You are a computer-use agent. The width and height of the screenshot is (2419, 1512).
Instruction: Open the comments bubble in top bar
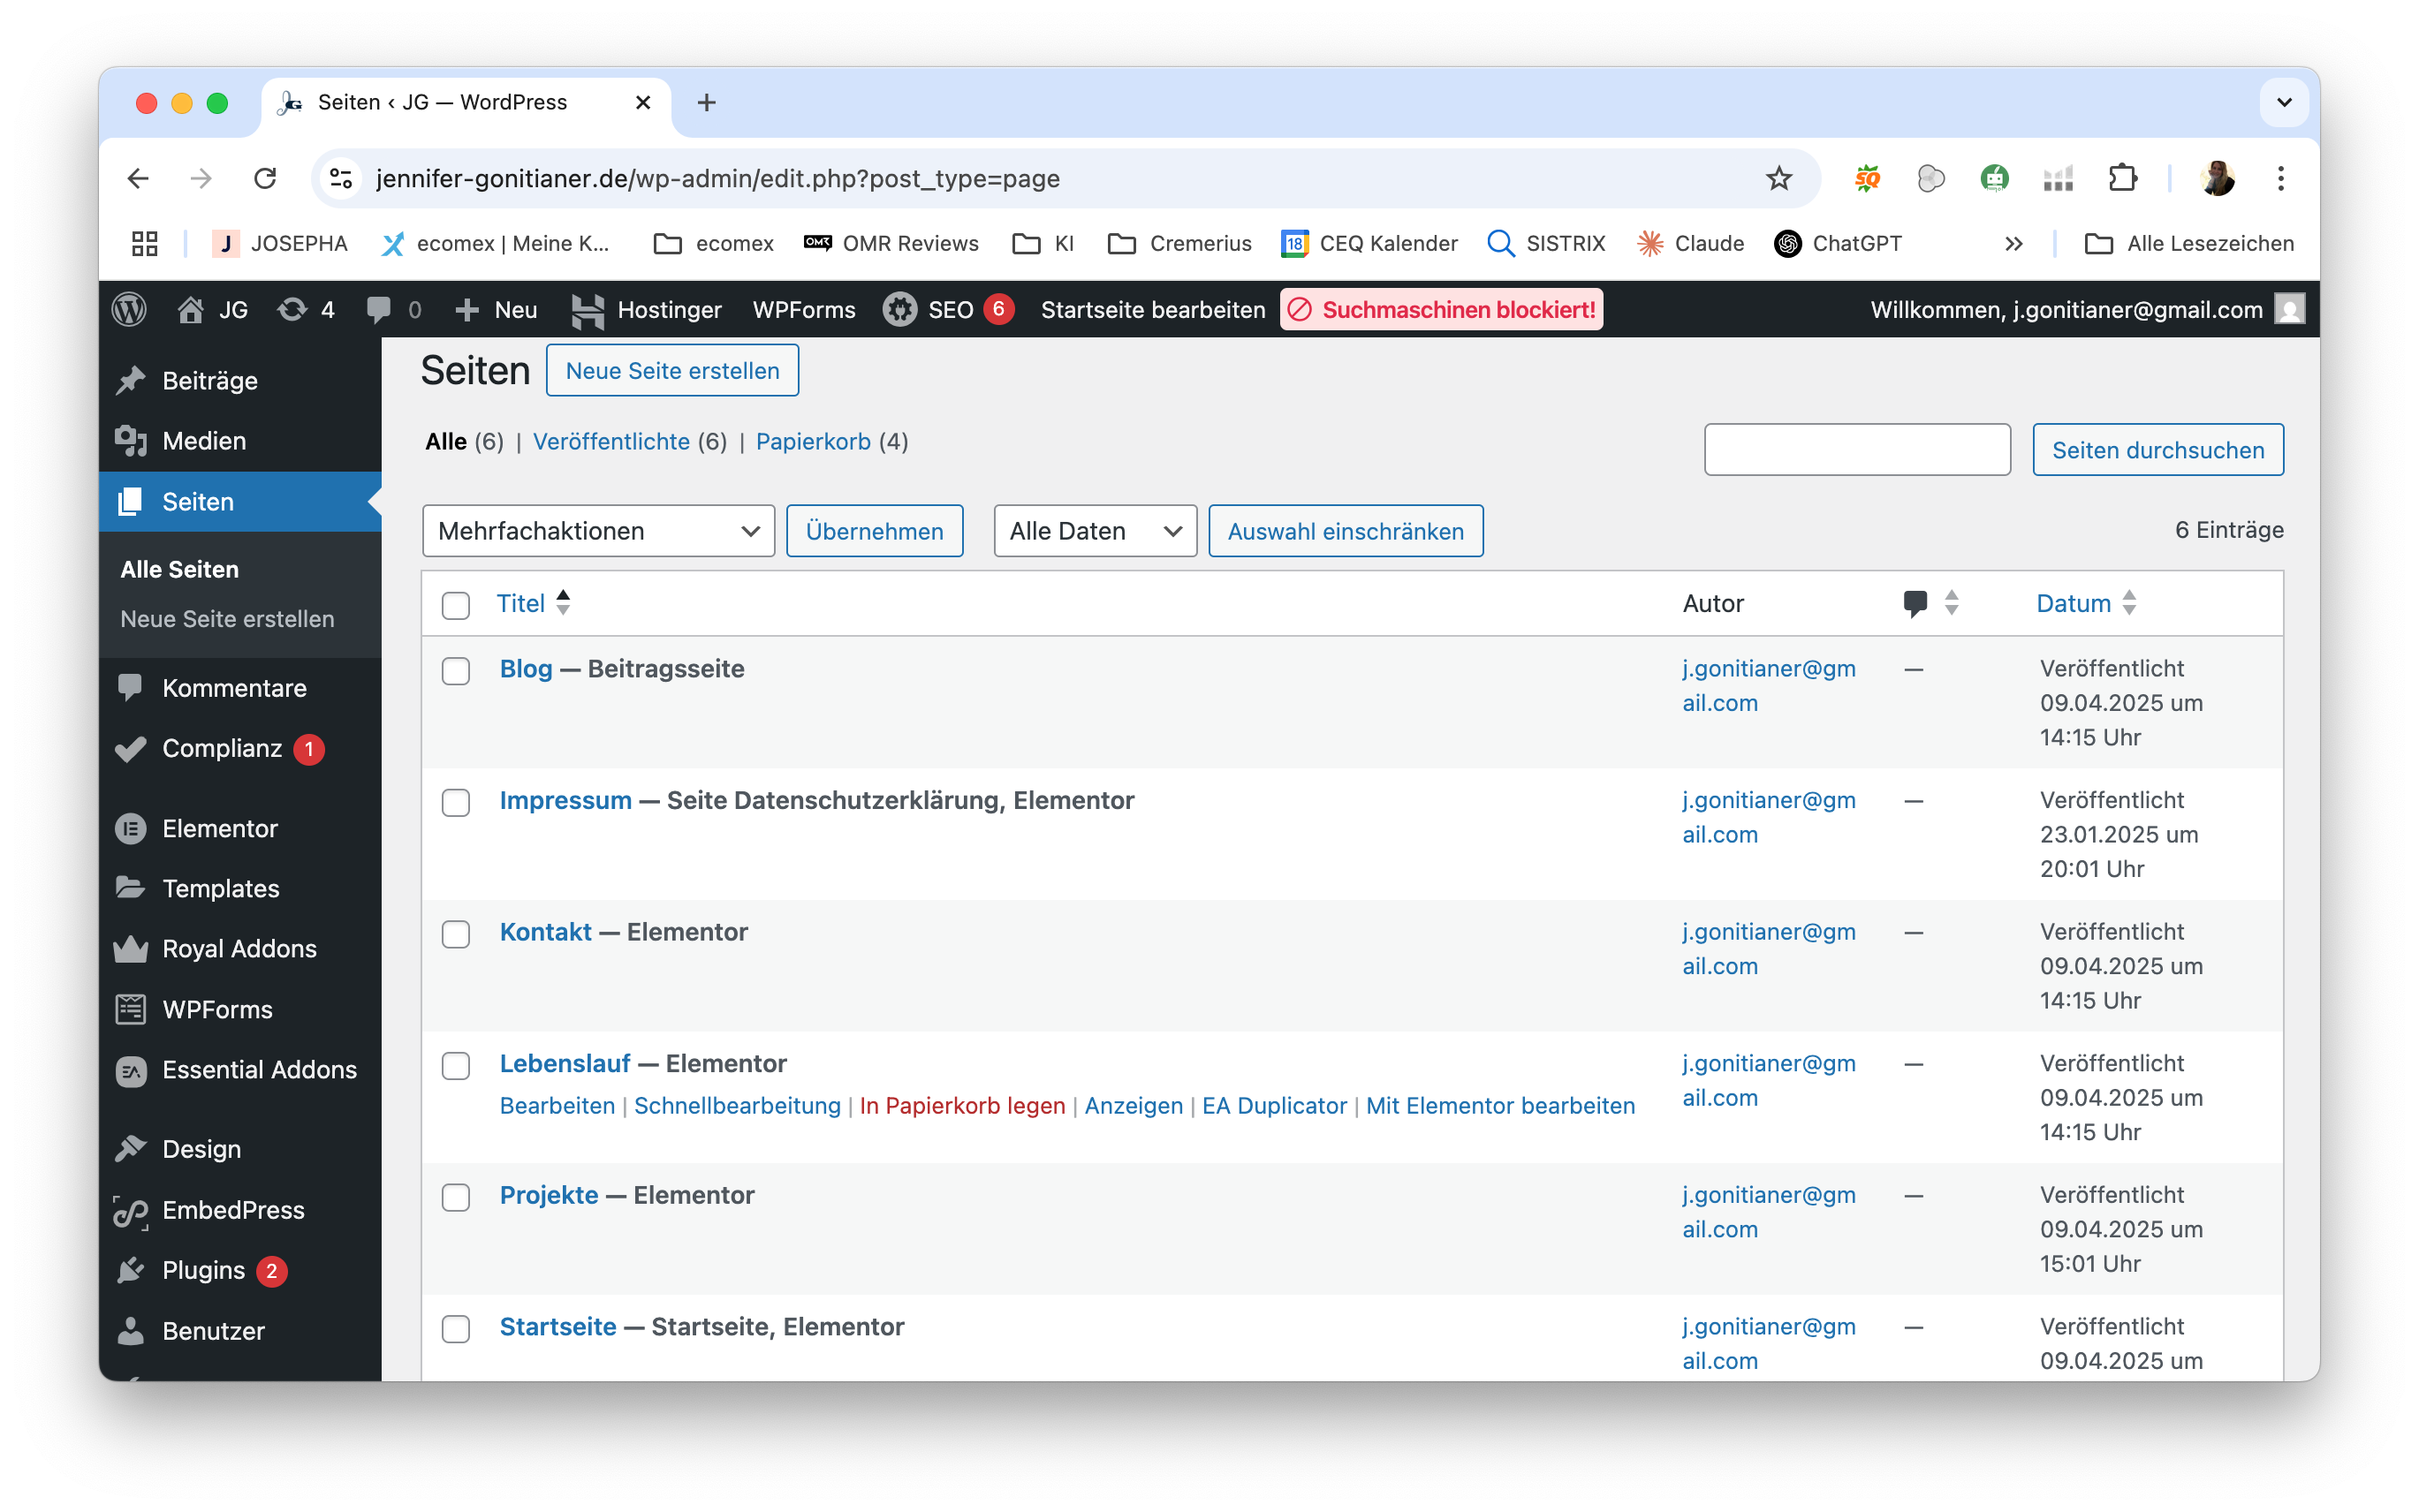[x=379, y=309]
